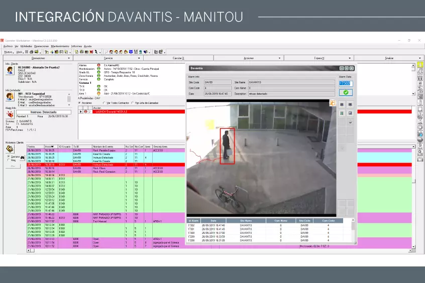Open the Ver menu
Screen dimensions: 425x283
[17, 46]
